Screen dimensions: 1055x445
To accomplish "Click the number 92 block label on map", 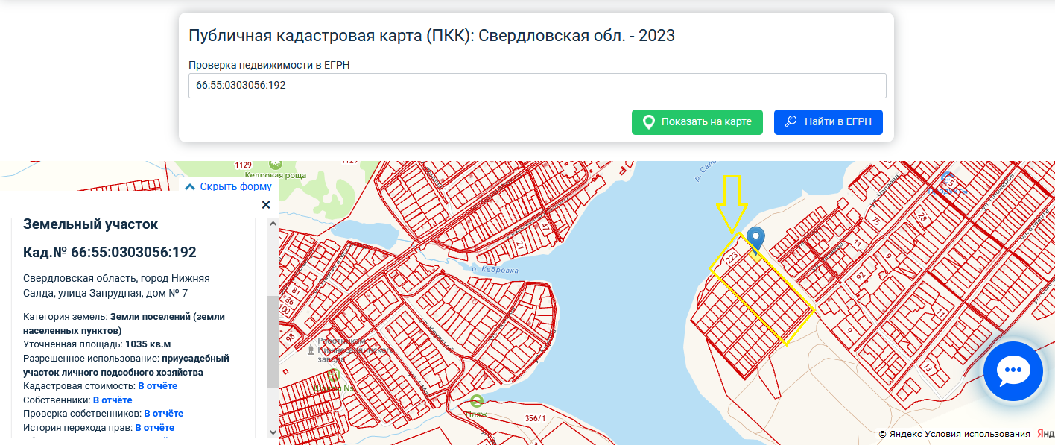I will click(x=861, y=277).
